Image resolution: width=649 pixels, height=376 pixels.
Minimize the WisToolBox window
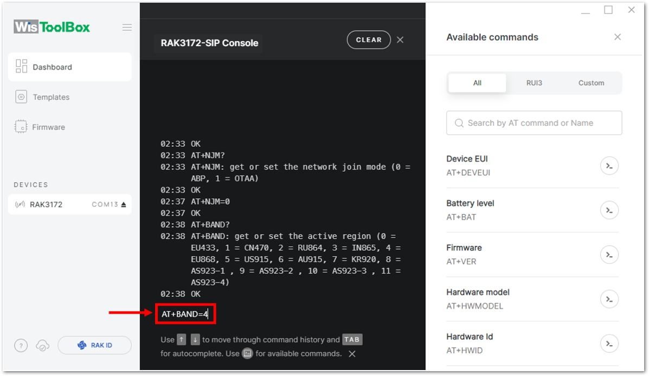585,12
